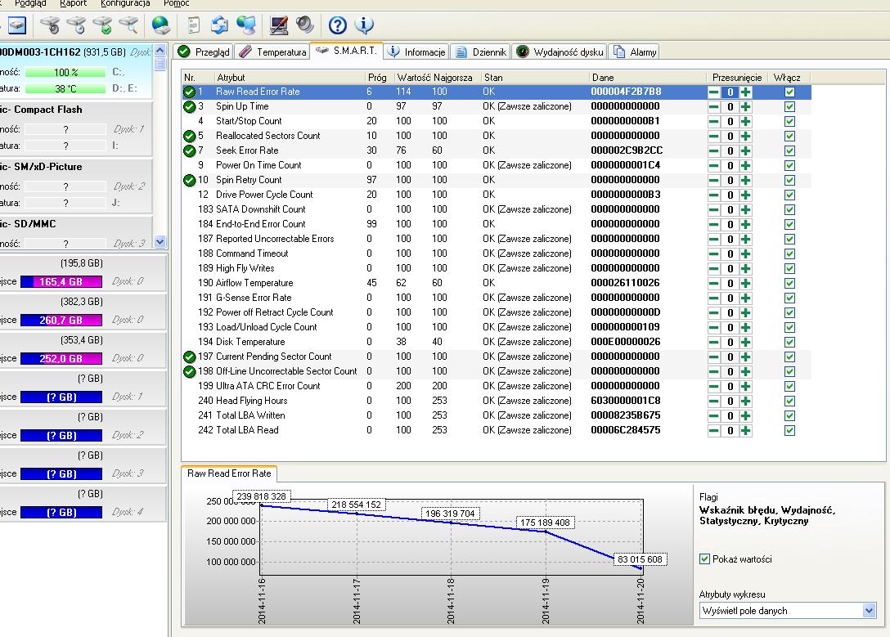
Task: Click the envelope with blue arrows icon
Action: click(x=219, y=25)
